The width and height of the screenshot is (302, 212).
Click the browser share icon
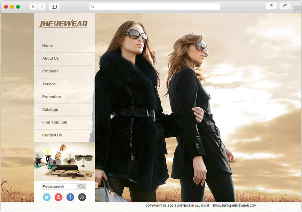coord(271,6)
